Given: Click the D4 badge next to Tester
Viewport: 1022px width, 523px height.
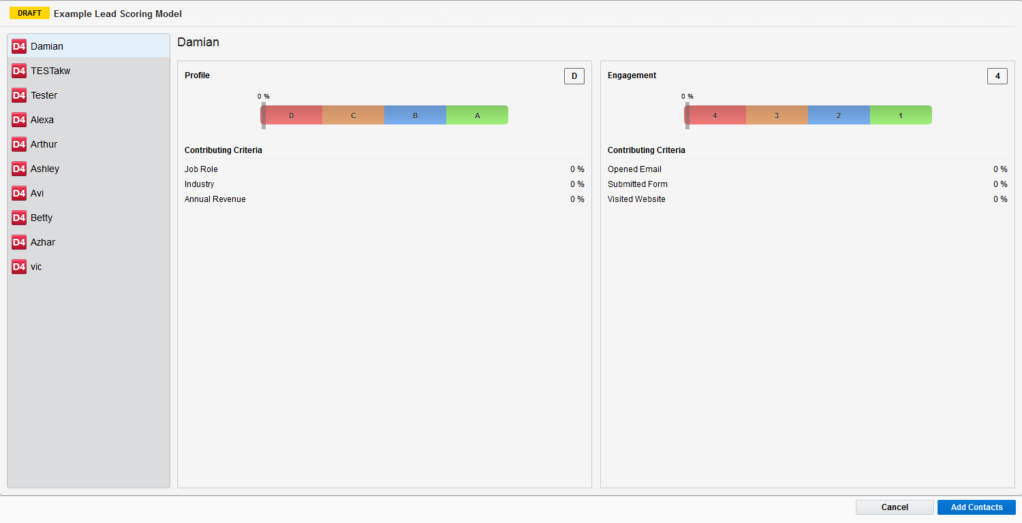Looking at the screenshot, I should click(x=19, y=95).
